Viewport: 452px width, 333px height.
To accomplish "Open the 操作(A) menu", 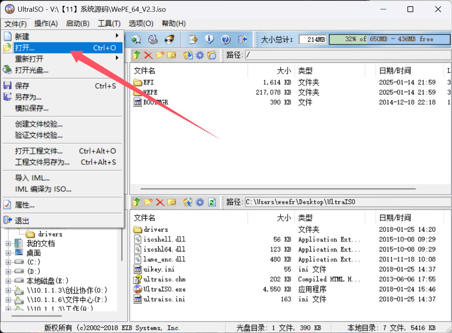I will coord(46,23).
